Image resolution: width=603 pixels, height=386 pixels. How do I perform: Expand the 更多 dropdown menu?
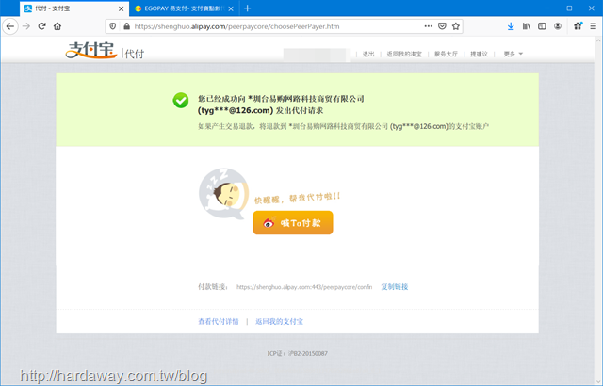(513, 54)
